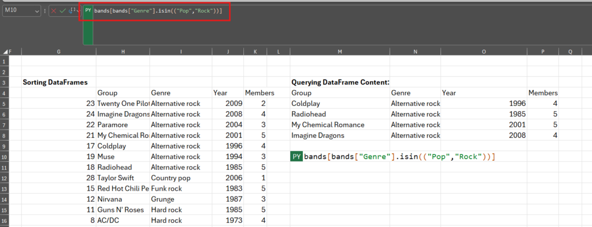Confirm the formula with the green checkmark
Screen dimensions: 592x227
tap(62, 12)
